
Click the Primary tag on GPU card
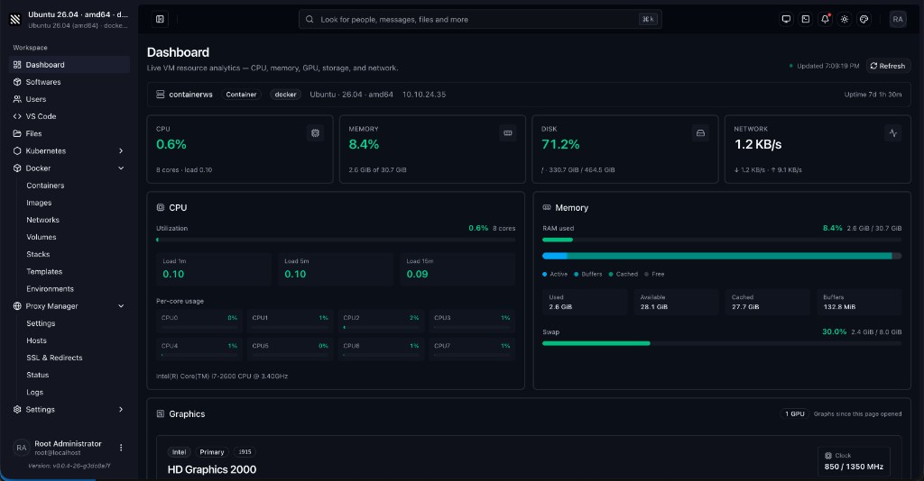[x=211, y=452]
